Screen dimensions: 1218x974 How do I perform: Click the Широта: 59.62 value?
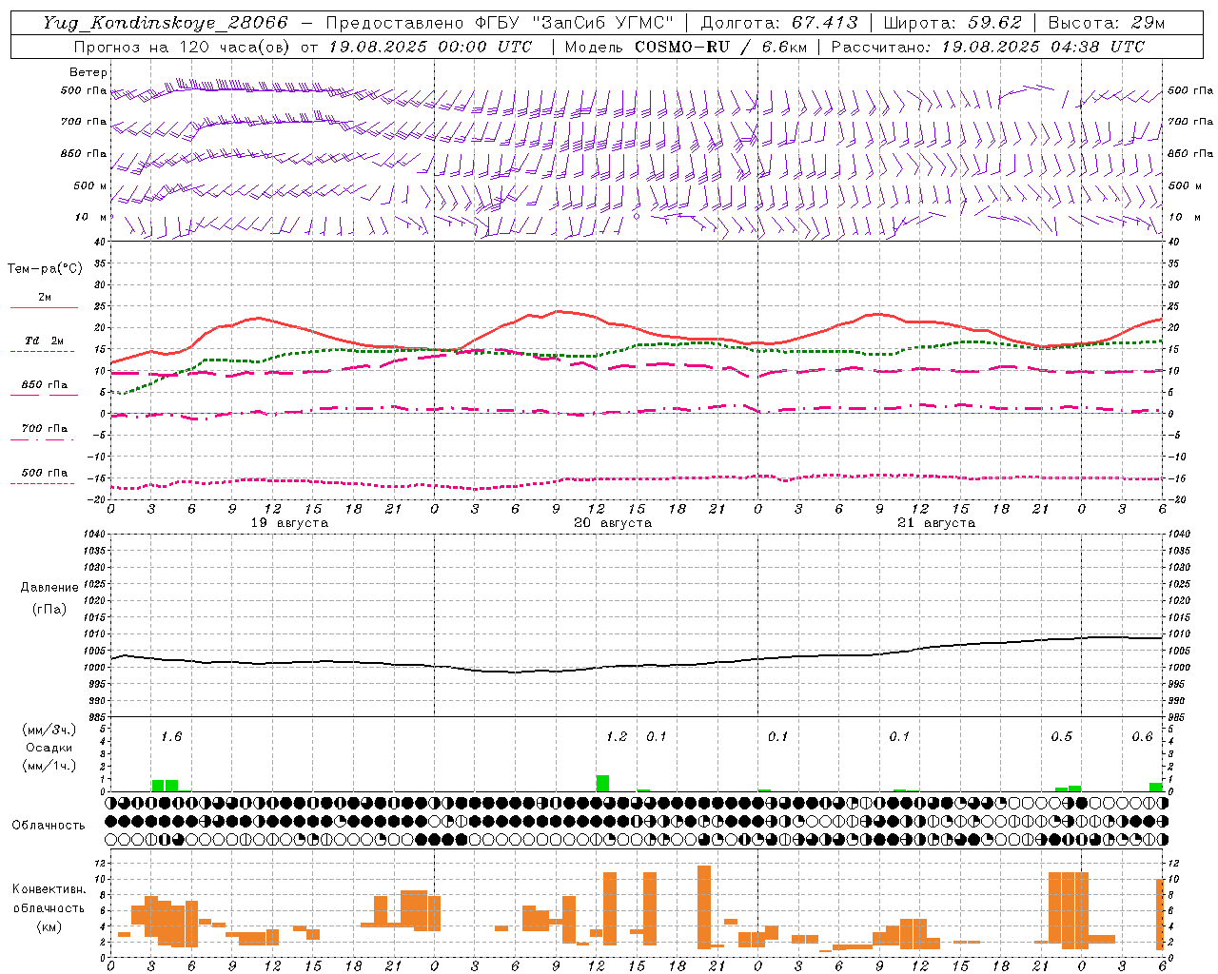point(953,23)
